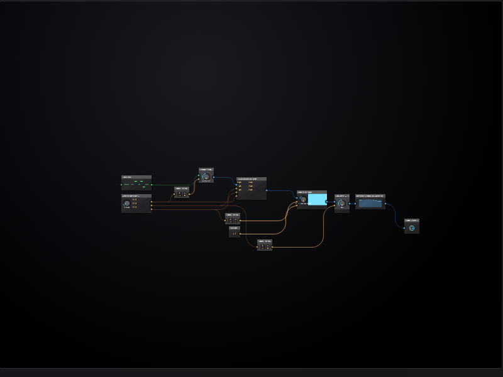The width and height of the screenshot is (503, 377).
Task: Select the waveform graph display node
Action: (370, 203)
